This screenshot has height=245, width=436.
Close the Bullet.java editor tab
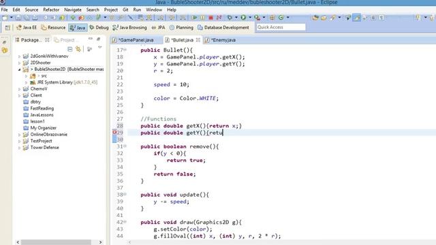point(198,40)
